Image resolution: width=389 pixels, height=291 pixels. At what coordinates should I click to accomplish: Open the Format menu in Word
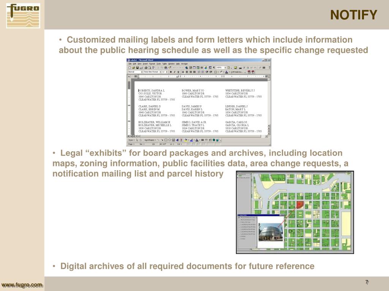(152, 64)
